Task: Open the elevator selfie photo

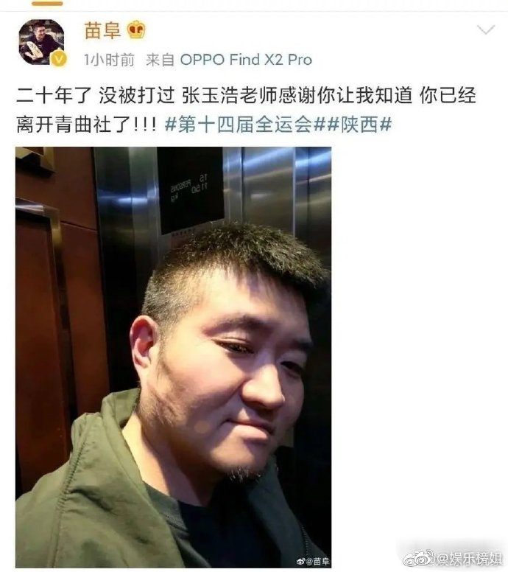Action: click(x=174, y=357)
